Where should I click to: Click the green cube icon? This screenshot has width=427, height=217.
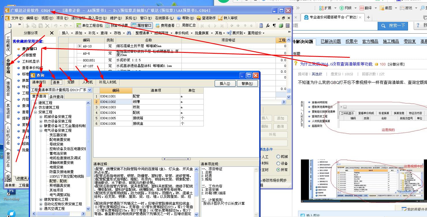[281, 26]
